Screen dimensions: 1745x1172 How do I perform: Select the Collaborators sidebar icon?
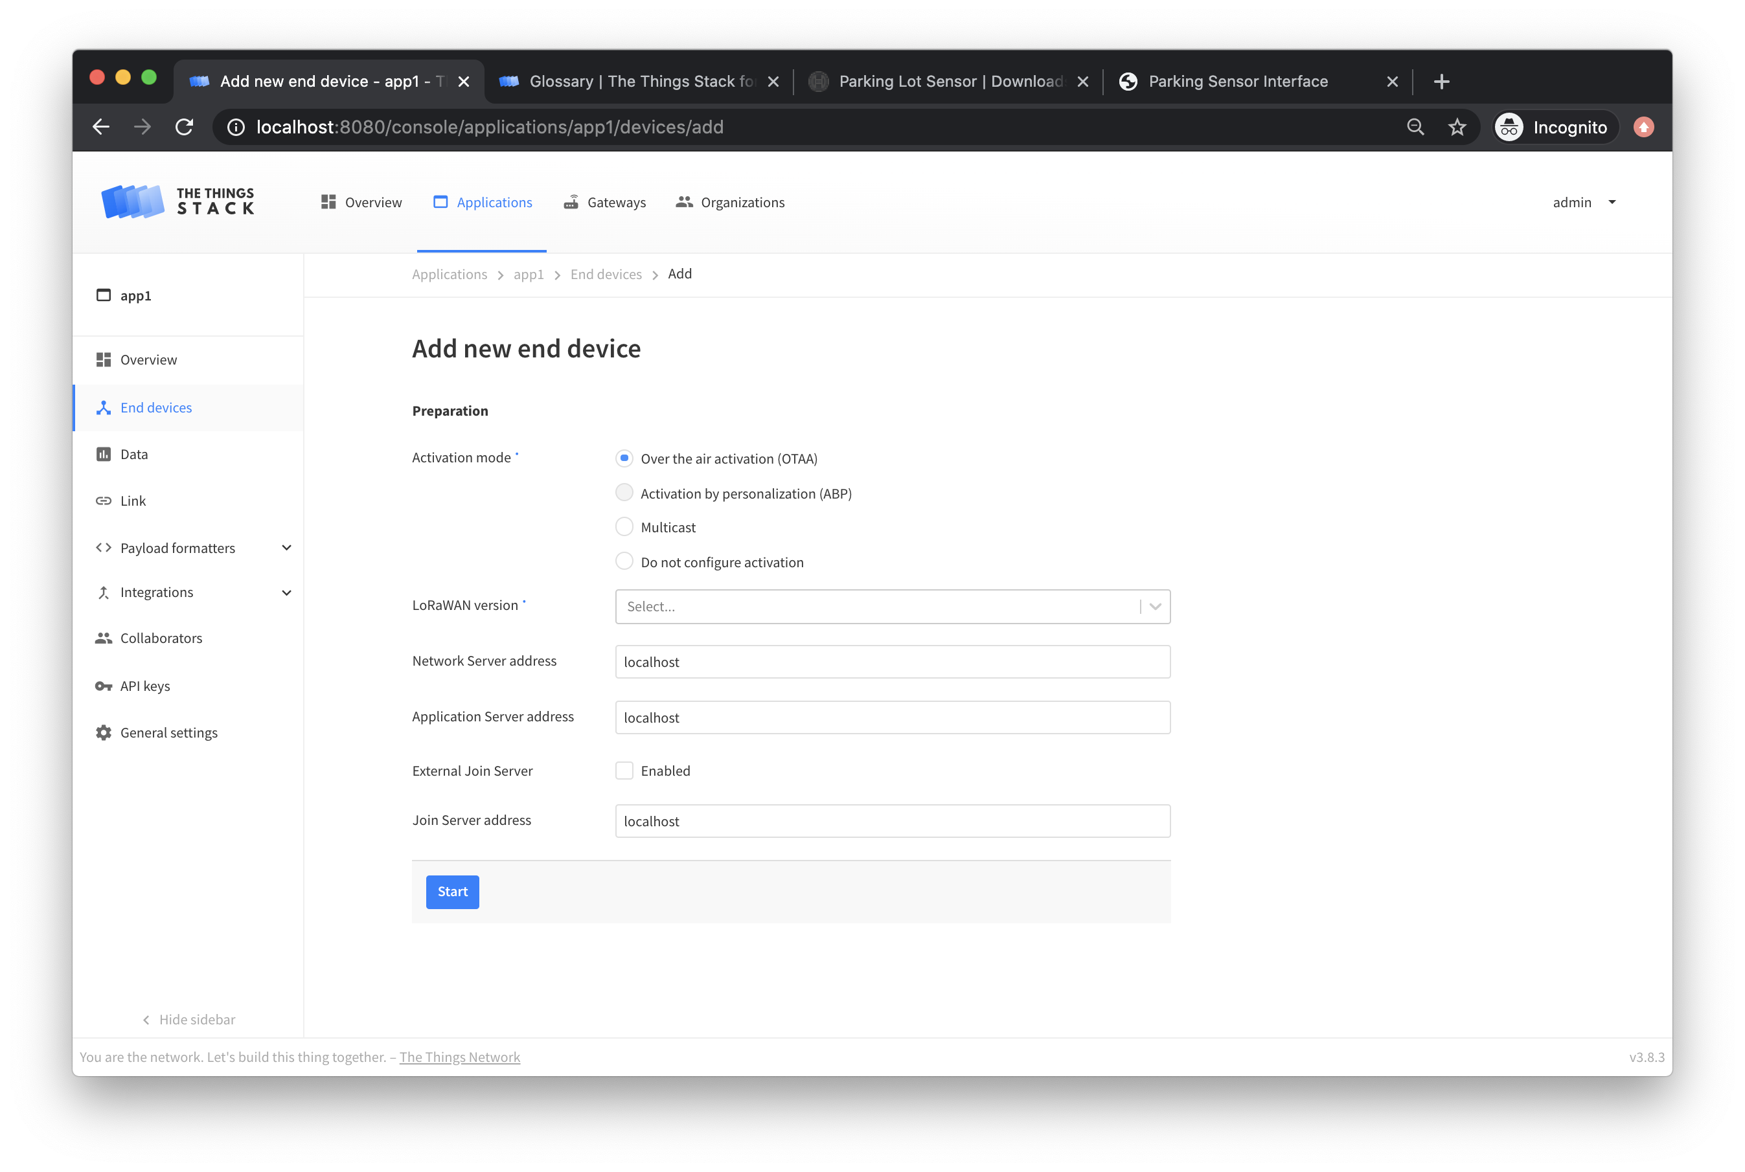(x=104, y=638)
